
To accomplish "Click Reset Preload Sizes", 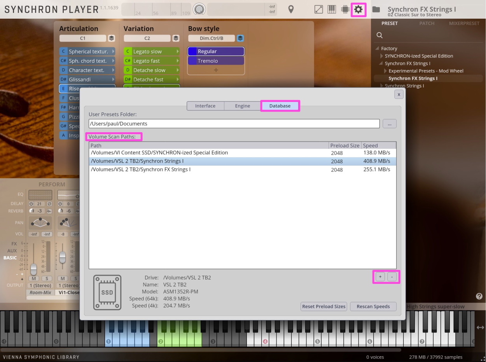I will coord(324,306).
